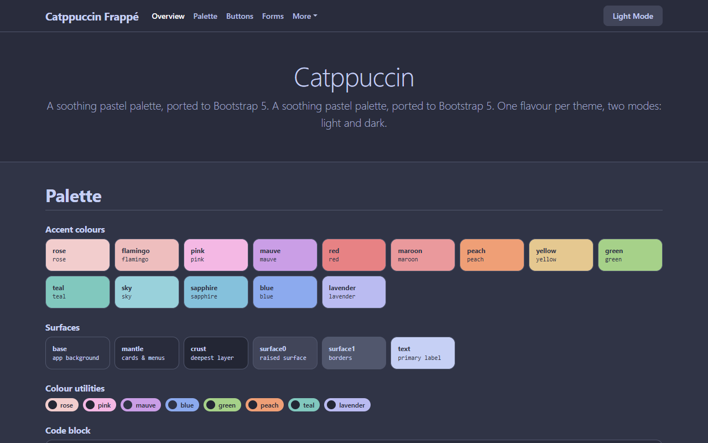Go to the Palette nav link
Screen dimensions: 708x443
pyautogui.click(x=205, y=16)
